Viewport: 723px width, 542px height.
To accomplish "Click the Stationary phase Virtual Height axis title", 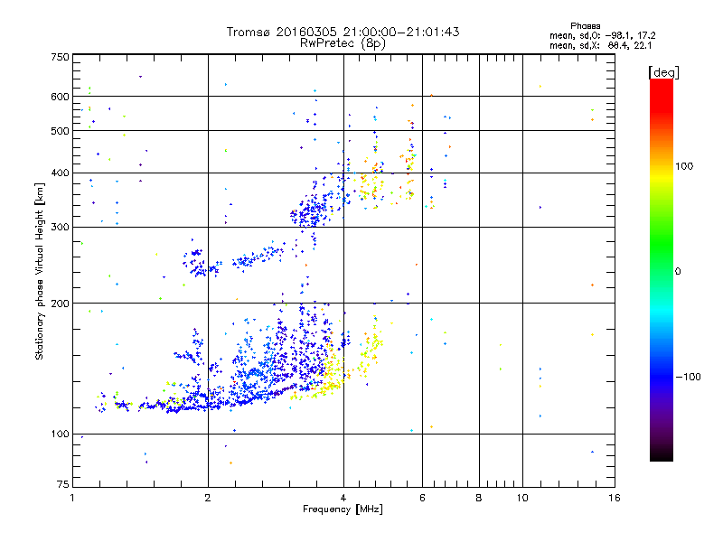I will 40,271.
